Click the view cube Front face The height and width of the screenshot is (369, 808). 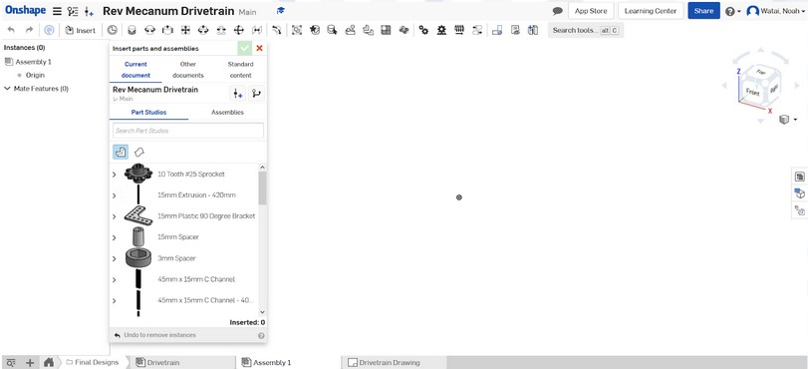(753, 93)
